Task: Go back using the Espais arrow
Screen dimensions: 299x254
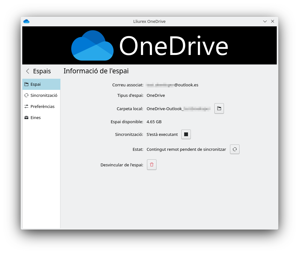Action: [28, 71]
